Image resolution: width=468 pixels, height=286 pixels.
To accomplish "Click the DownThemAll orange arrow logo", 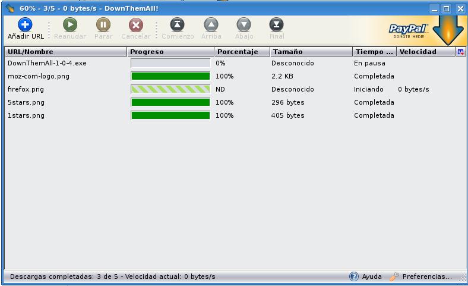I will [448, 30].
